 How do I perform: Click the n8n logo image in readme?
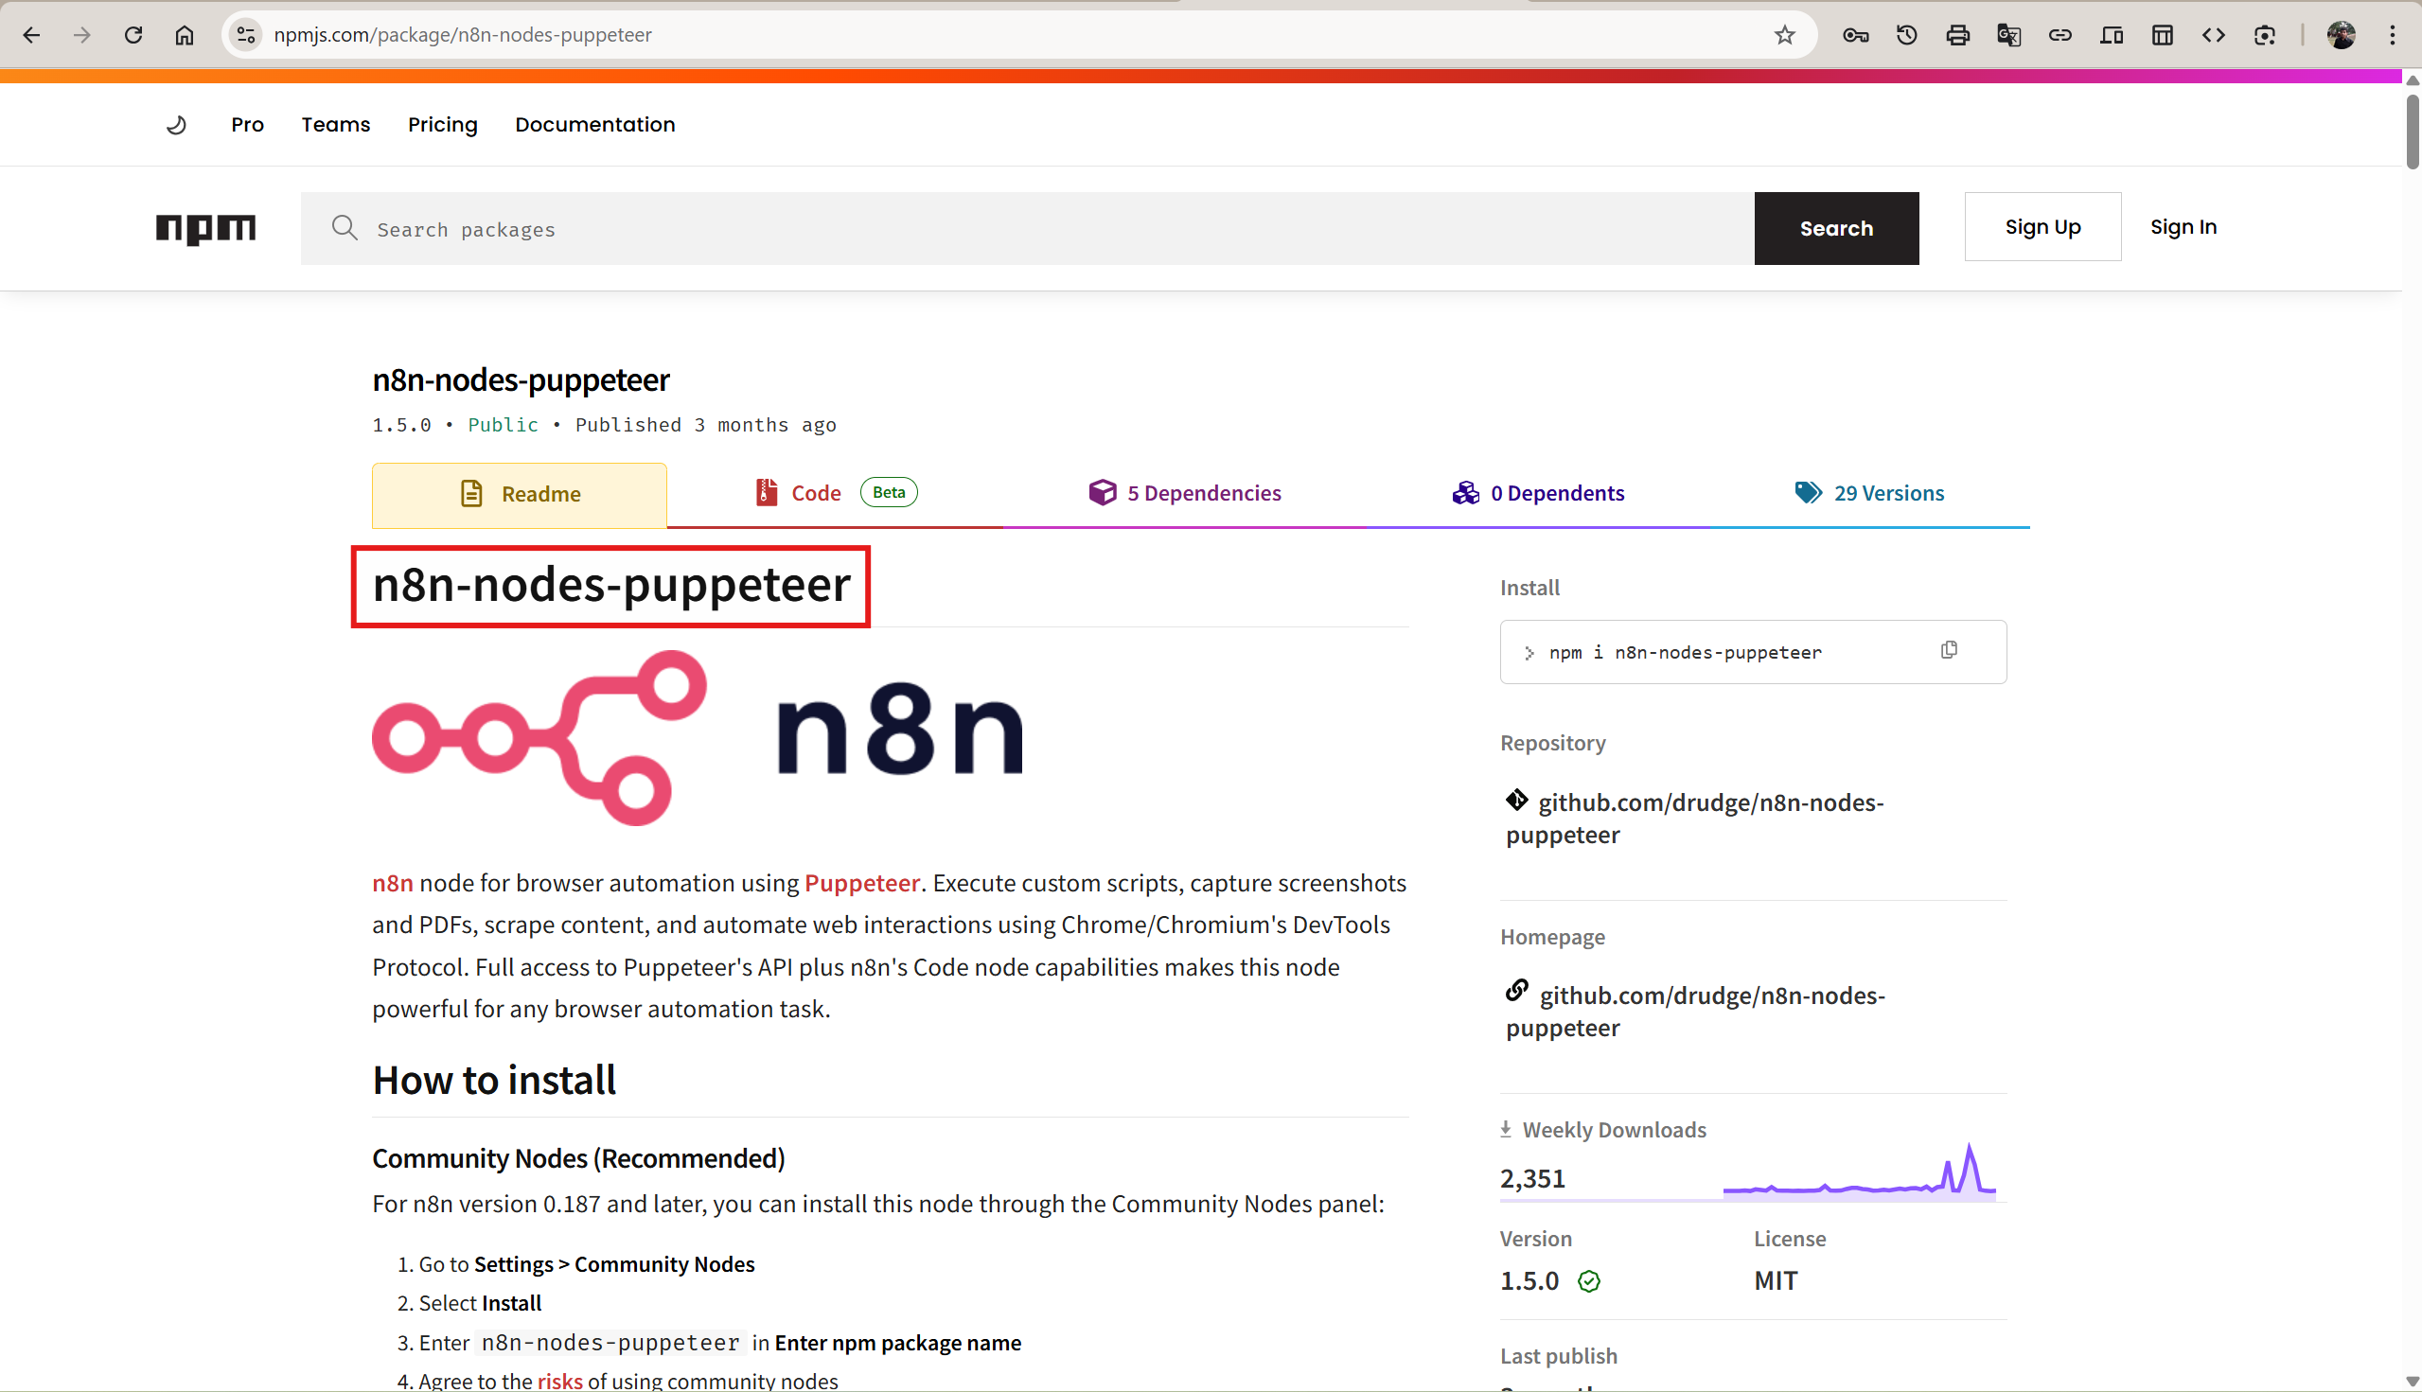697,737
